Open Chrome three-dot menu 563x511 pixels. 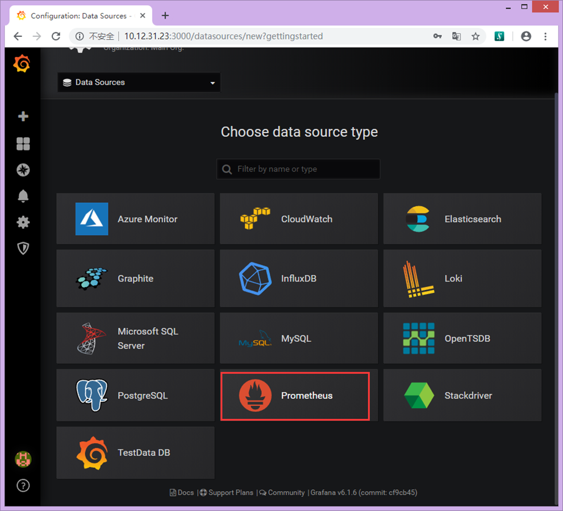pyautogui.click(x=545, y=36)
